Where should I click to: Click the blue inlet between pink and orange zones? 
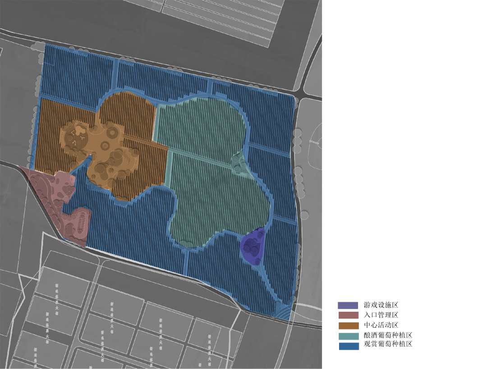pos(79,180)
